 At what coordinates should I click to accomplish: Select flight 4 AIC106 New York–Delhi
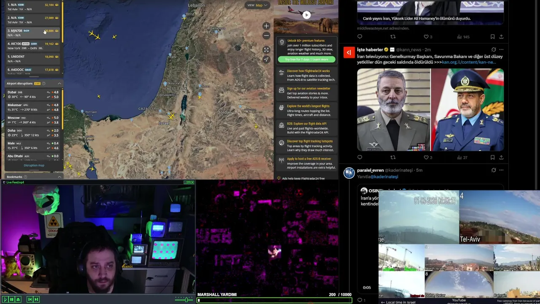tap(33, 46)
